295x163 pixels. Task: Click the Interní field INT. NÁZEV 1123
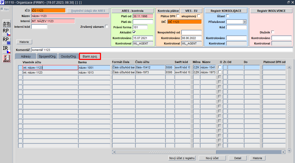(x=53, y=21)
